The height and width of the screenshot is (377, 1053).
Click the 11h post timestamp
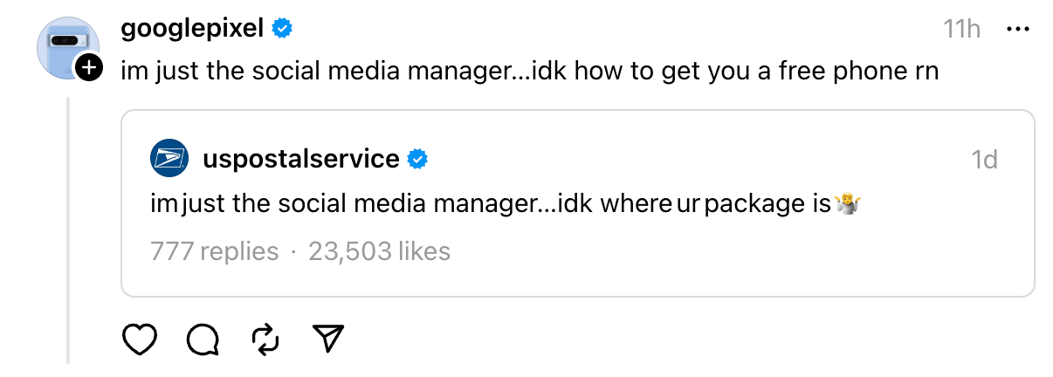pyautogui.click(x=962, y=29)
